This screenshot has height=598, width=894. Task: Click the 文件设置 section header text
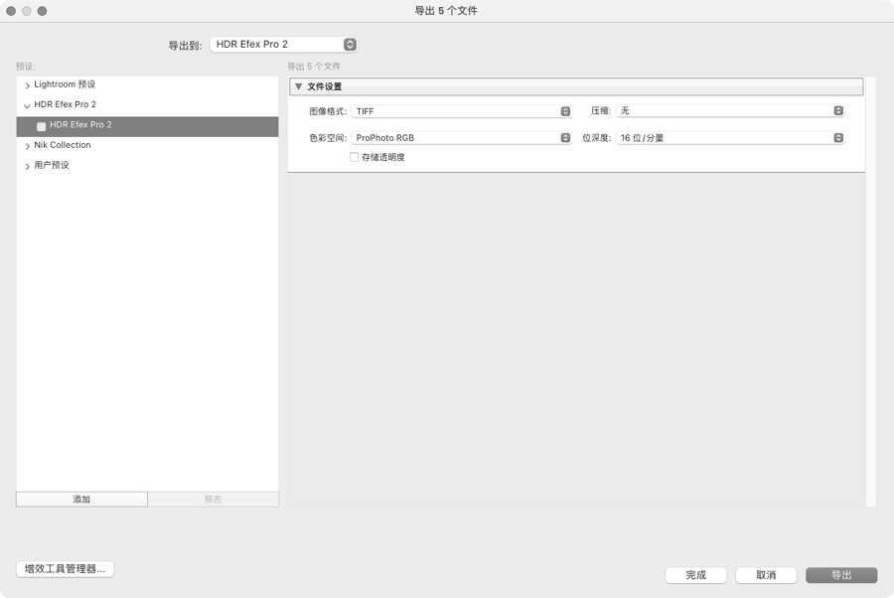(325, 86)
